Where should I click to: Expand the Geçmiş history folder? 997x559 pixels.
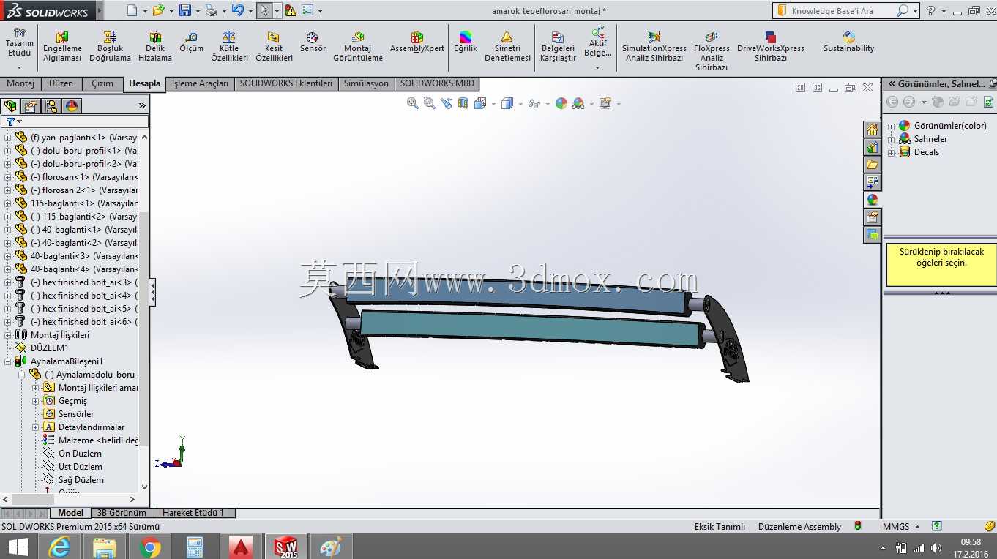click(35, 401)
